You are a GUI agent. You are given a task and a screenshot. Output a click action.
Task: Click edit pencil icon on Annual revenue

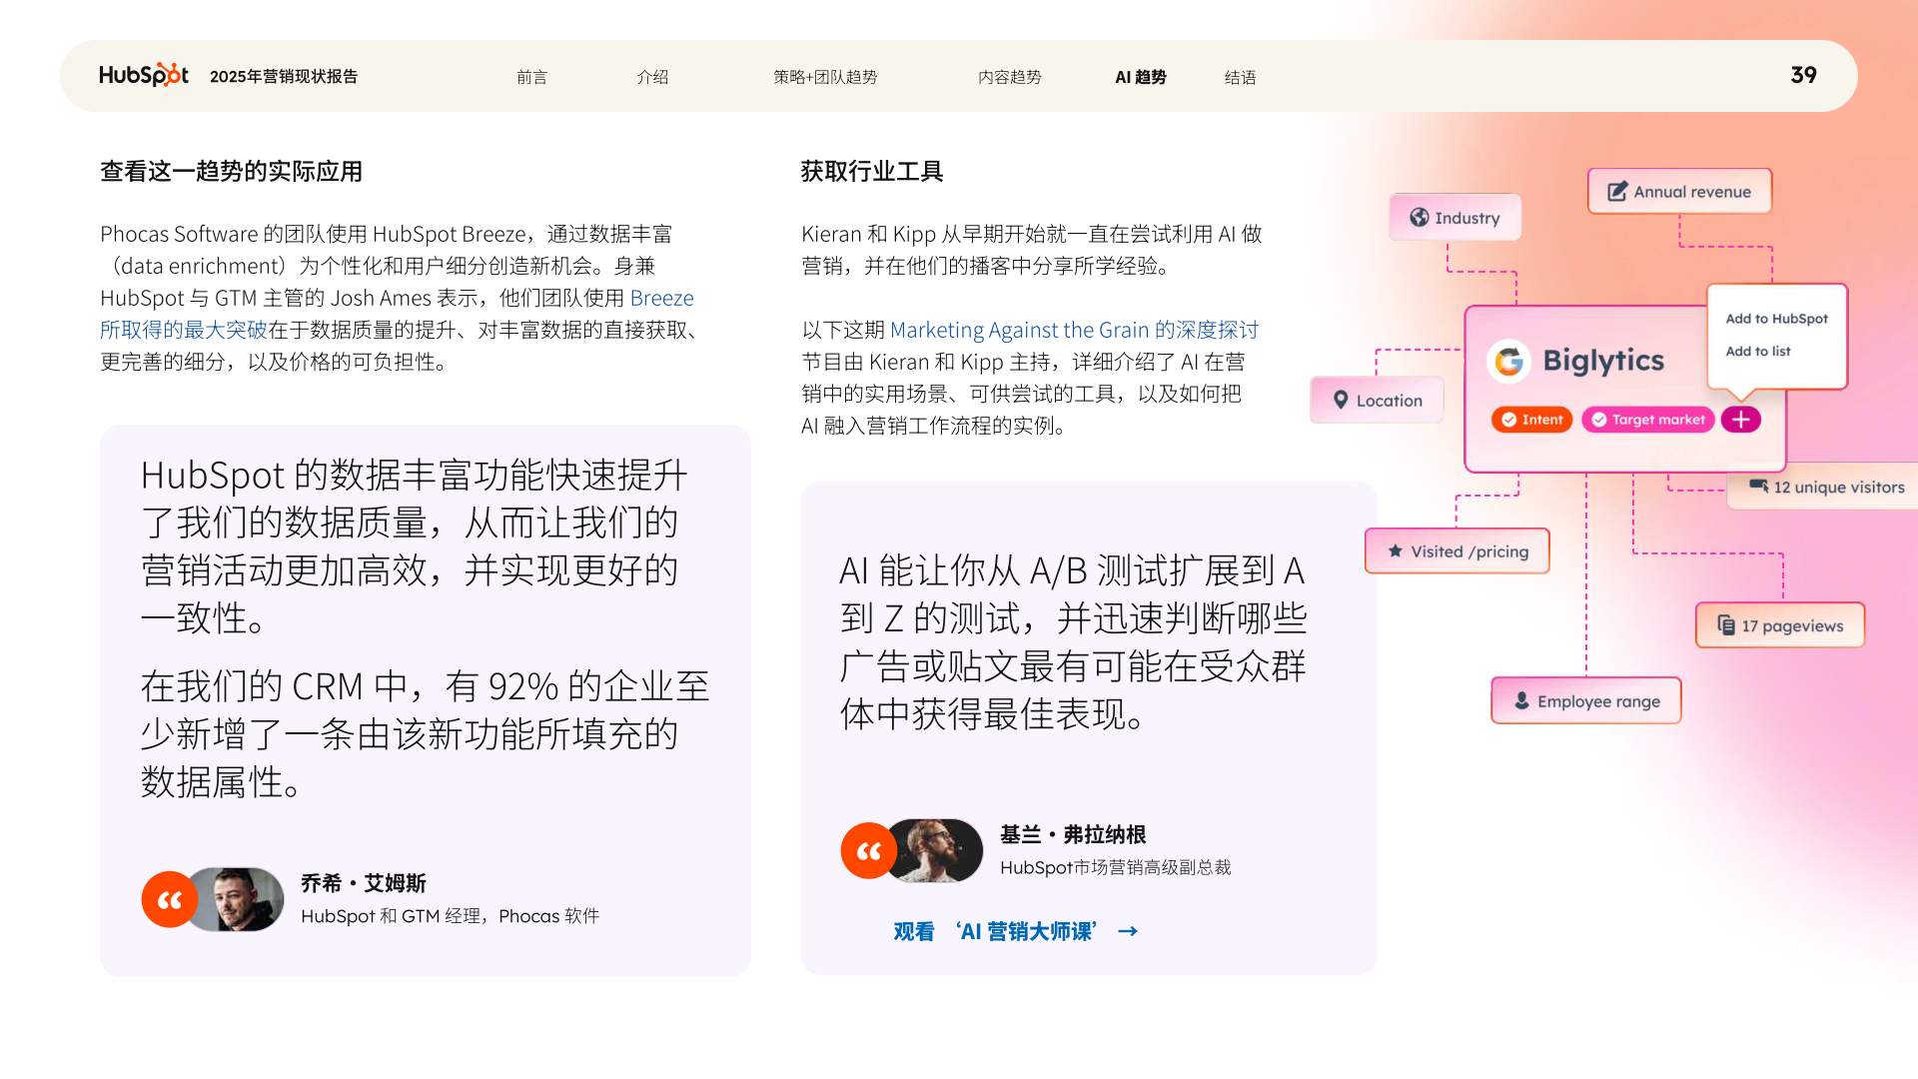tap(1616, 192)
